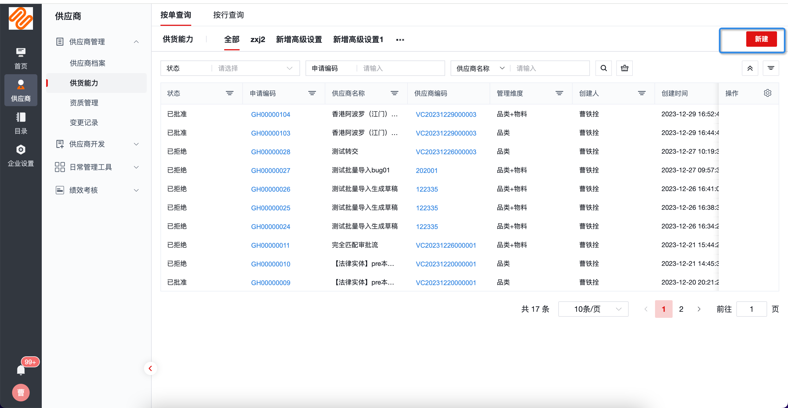Filter the 管理维度 column header
Image resolution: width=788 pixels, height=408 pixels.
click(x=559, y=93)
